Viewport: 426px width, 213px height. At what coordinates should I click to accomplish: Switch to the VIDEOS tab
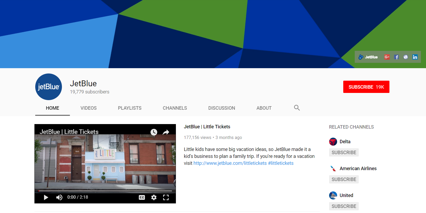click(x=89, y=108)
